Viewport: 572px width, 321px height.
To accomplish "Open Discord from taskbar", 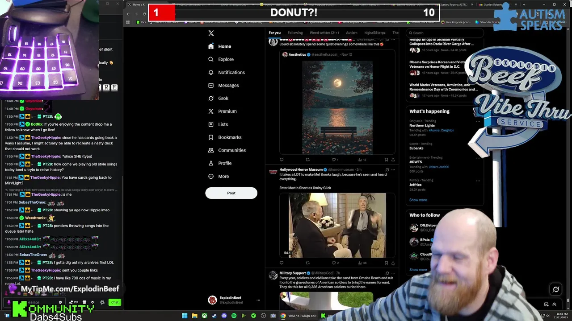I will [224, 316].
